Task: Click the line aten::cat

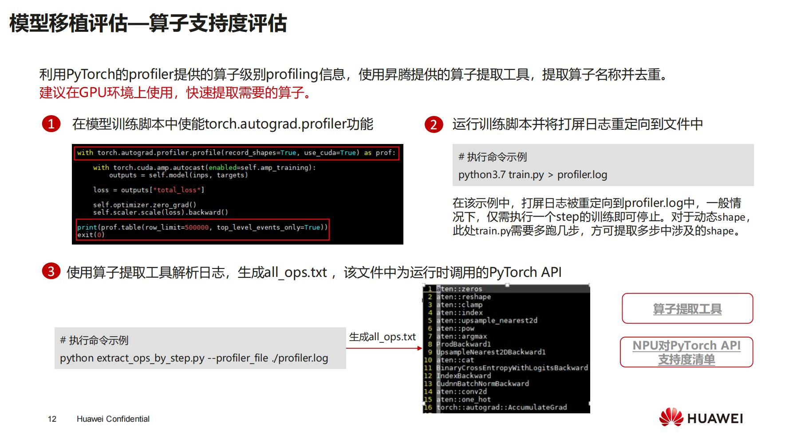Action: [455, 360]
